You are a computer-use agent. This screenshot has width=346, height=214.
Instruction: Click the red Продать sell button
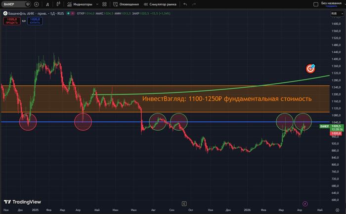12,21
